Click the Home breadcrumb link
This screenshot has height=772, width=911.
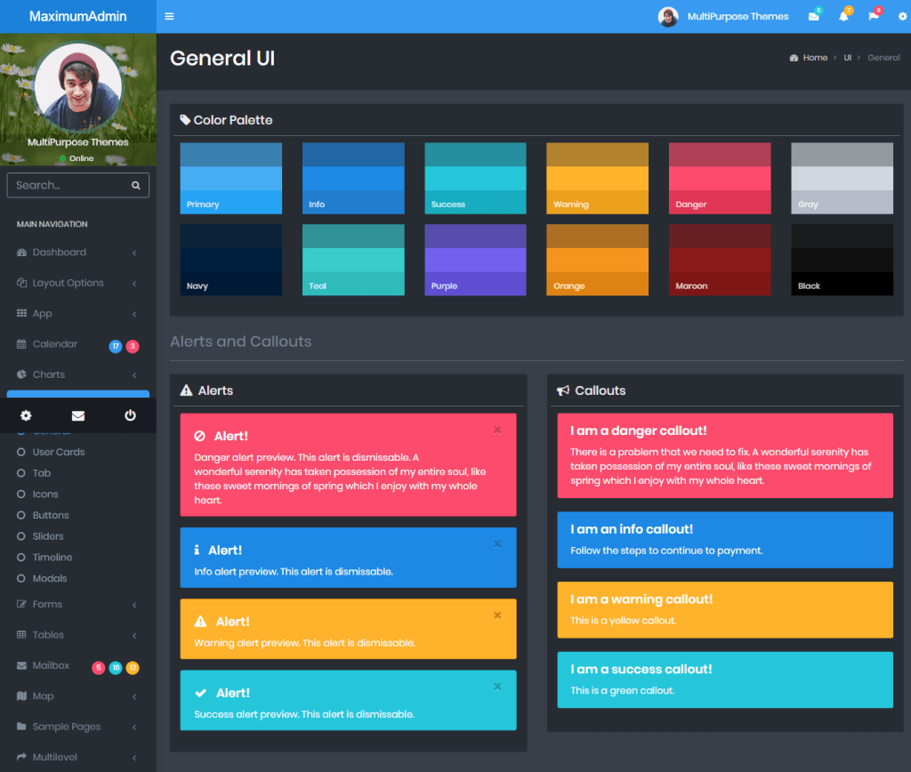coord(815,58)
